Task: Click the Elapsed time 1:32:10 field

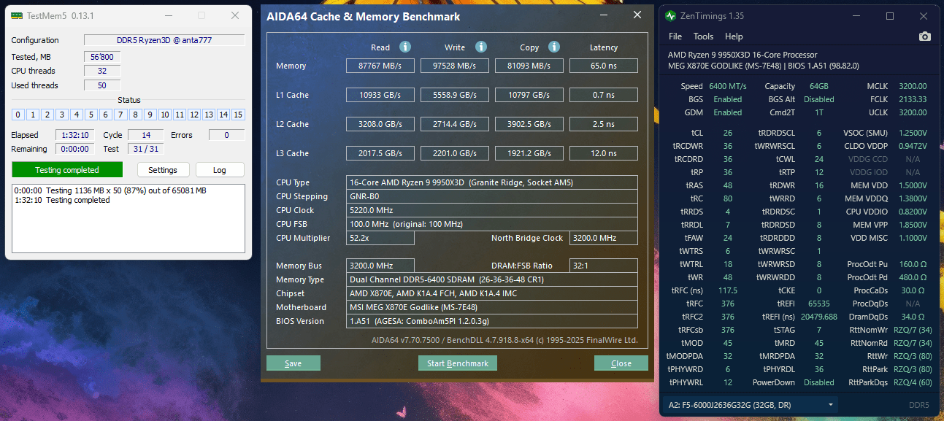Action: click(76, 135)
